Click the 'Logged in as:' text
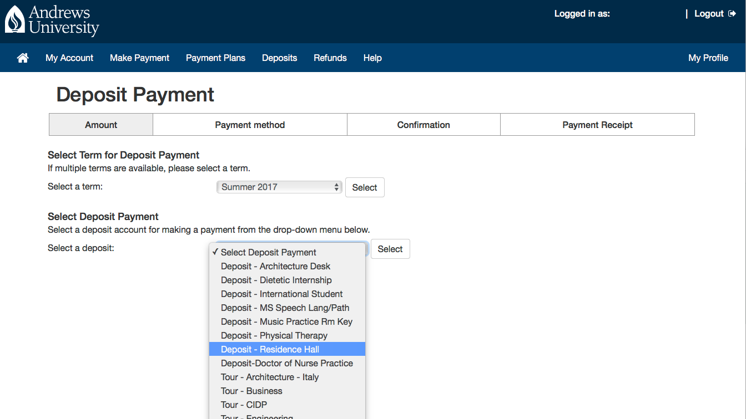This screenshot has height=419, width=746. (582, 14)
